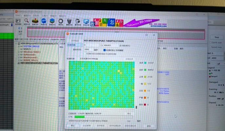
Task: Click the bad sector dialog's title icon
Action: pyautogui.click(x=68, y=34)
